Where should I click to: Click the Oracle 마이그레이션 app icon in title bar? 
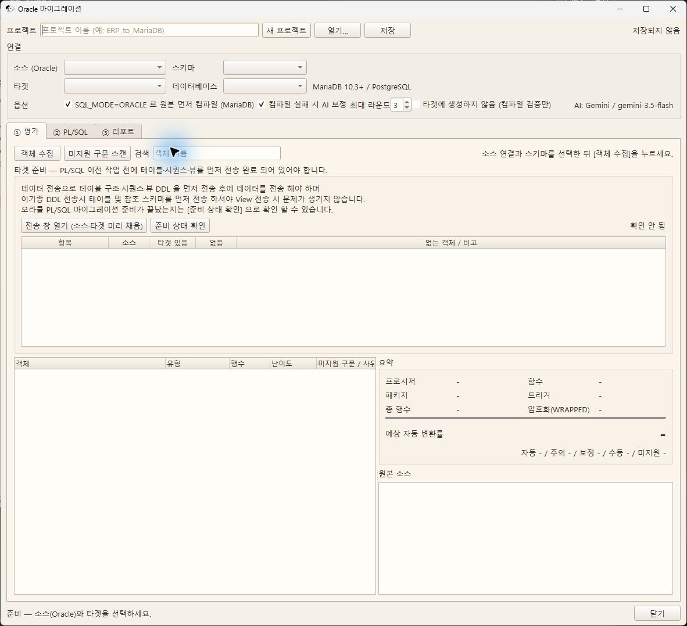click(10, 9)
